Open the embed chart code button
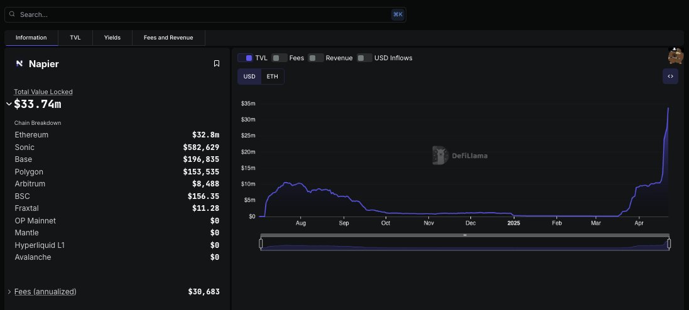Image resolution: width=689 pixels, height=310 pixels. 670,77
